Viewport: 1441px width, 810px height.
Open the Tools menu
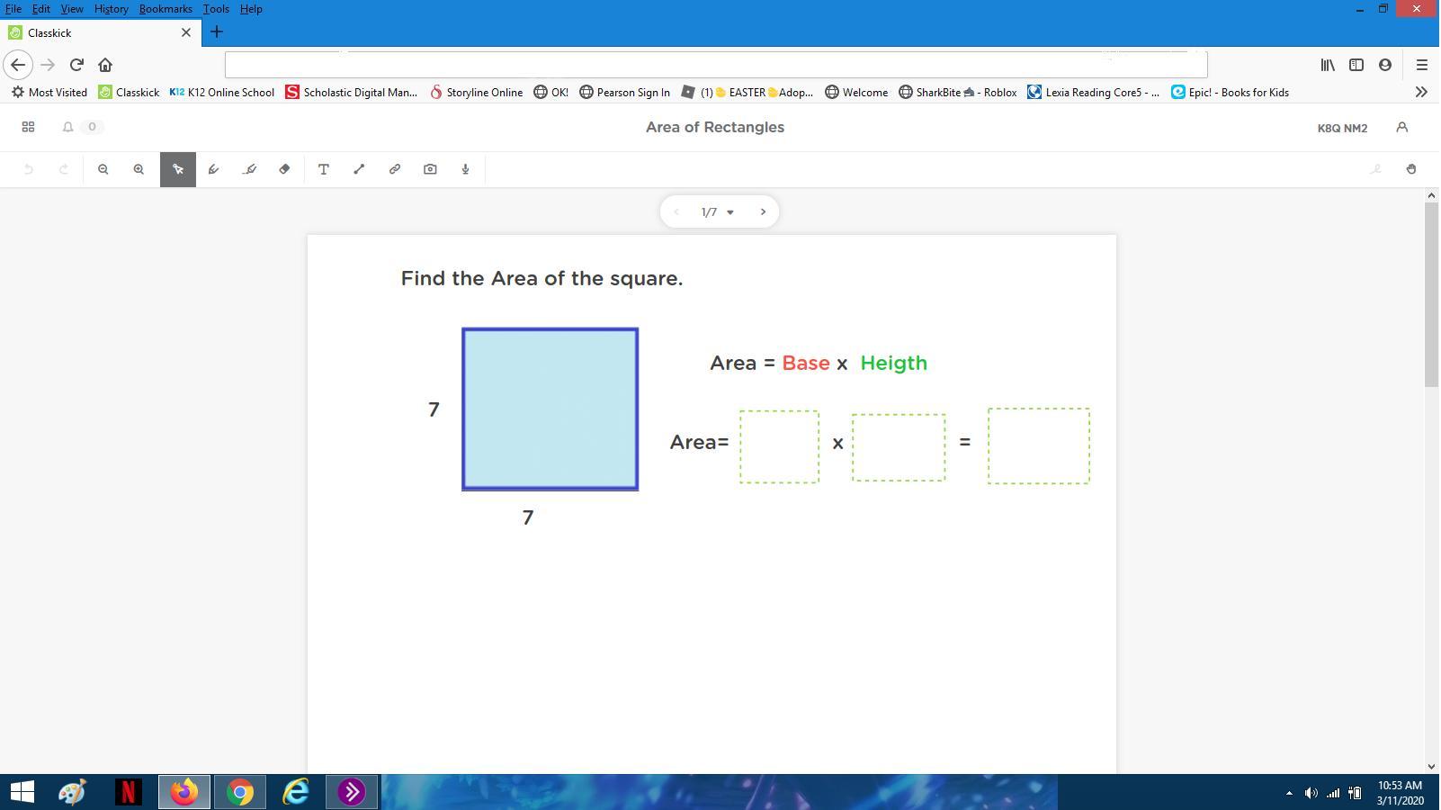(x=216, y=9)
